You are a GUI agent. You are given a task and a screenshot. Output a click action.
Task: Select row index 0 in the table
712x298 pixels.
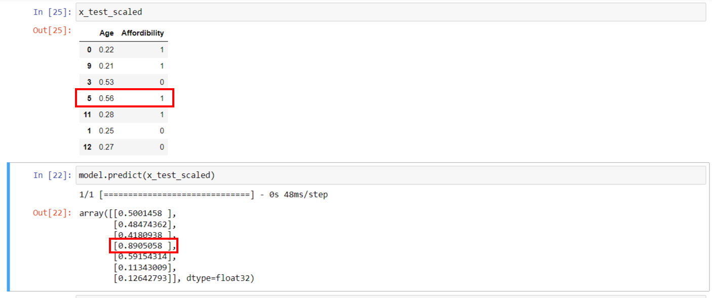click(x=89, y=50)
